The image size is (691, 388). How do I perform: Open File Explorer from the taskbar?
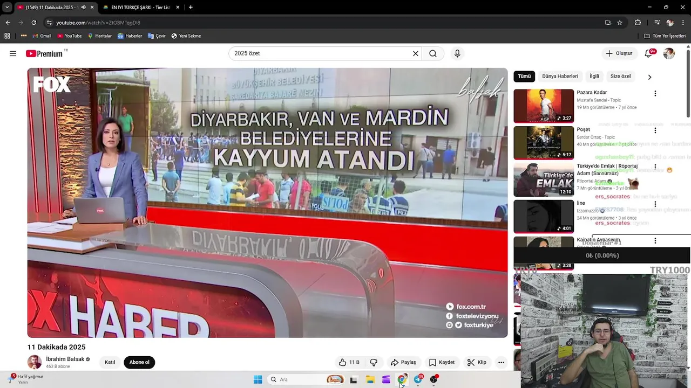(370, 379)
